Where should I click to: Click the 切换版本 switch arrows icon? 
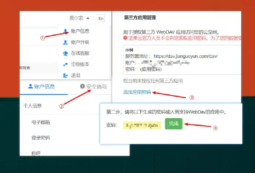click(x=65, y=64)
